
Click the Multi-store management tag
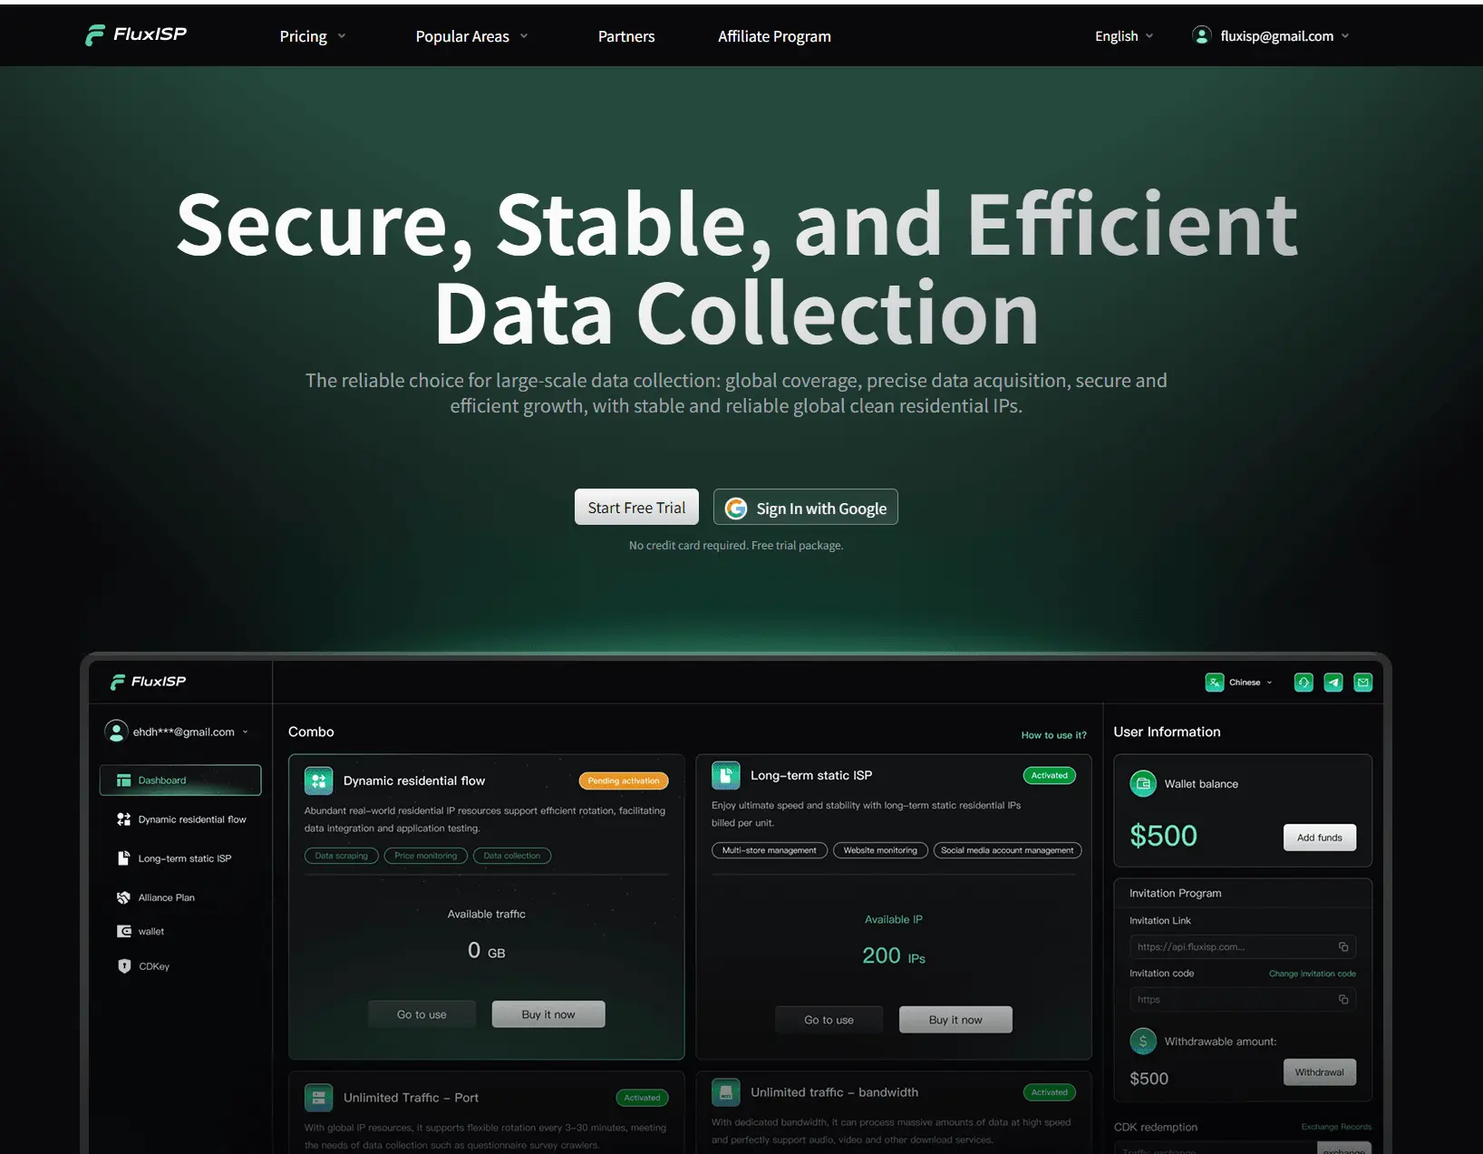point(770,850)
